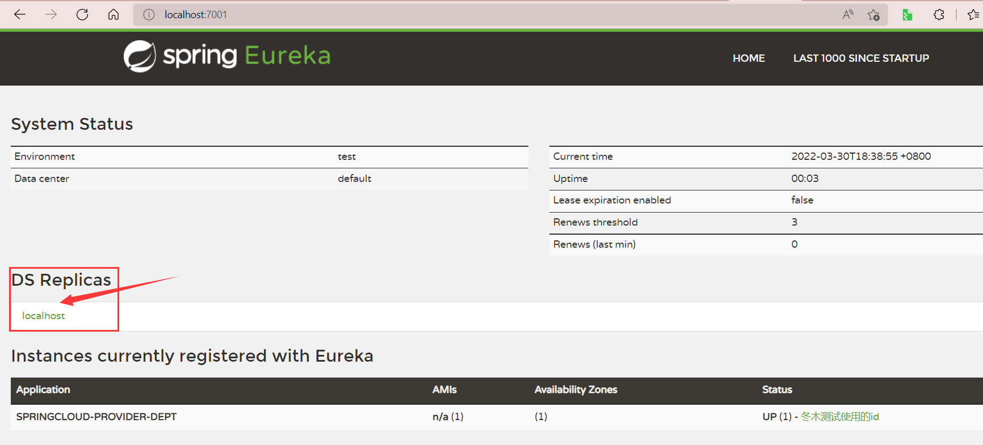Open the 冬木测试使用的id instance link

click(x=839, y=417)
